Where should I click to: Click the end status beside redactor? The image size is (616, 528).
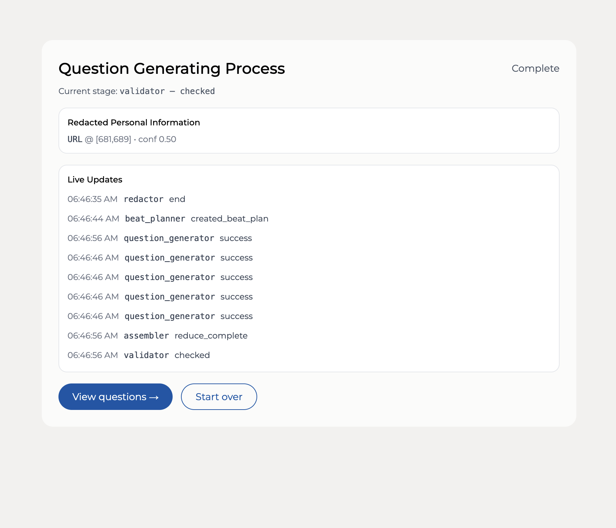[x=177, y=199]
